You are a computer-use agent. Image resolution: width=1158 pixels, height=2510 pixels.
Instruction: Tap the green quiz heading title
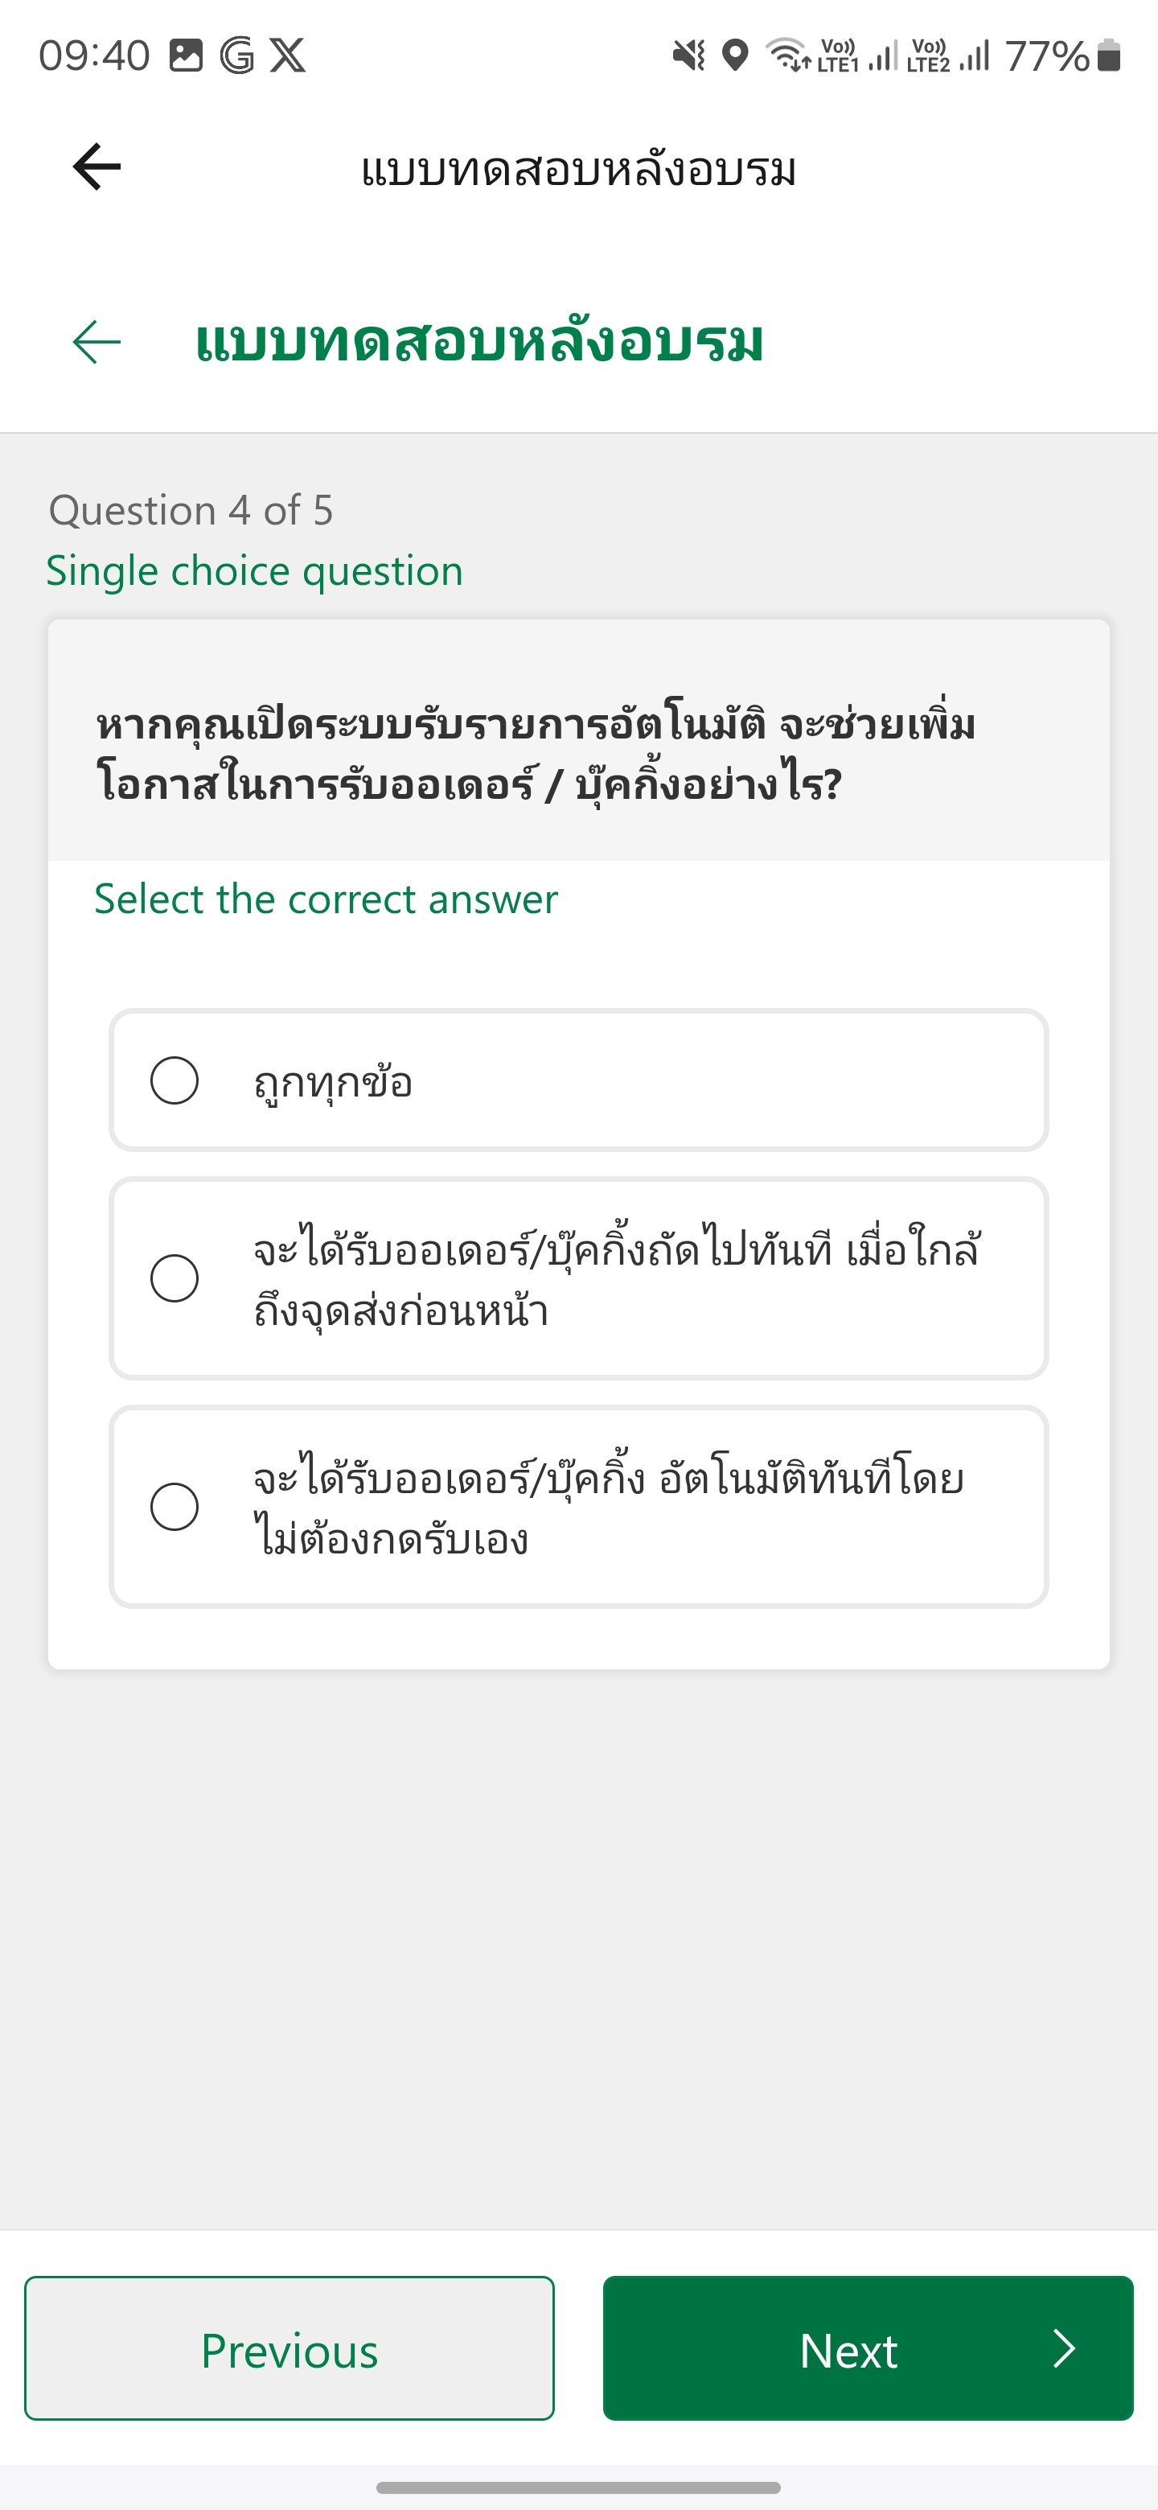point(479,342)
